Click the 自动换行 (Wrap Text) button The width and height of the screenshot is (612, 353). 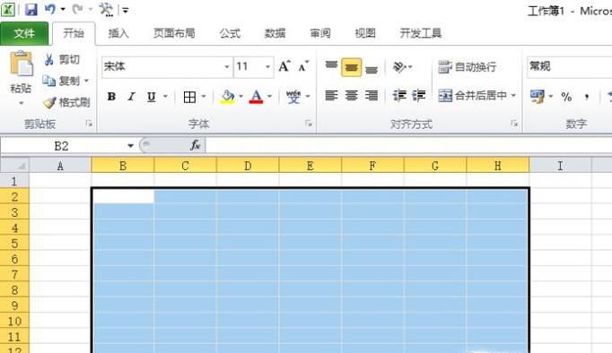pyautogui.click(x=467, y=67)
